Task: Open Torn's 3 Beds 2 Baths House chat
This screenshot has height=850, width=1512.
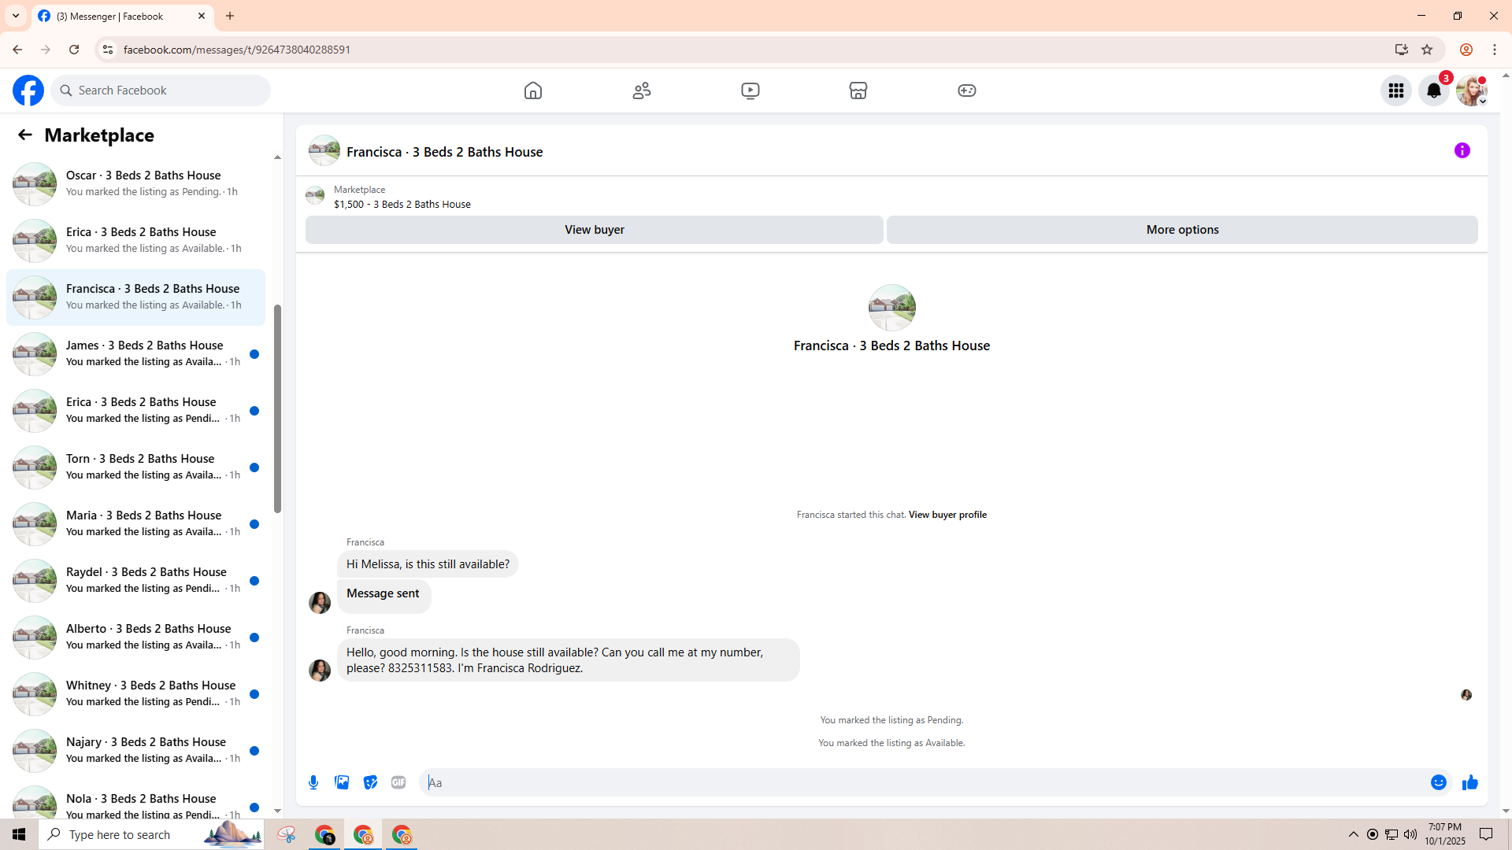Action: tap(135, 467)
